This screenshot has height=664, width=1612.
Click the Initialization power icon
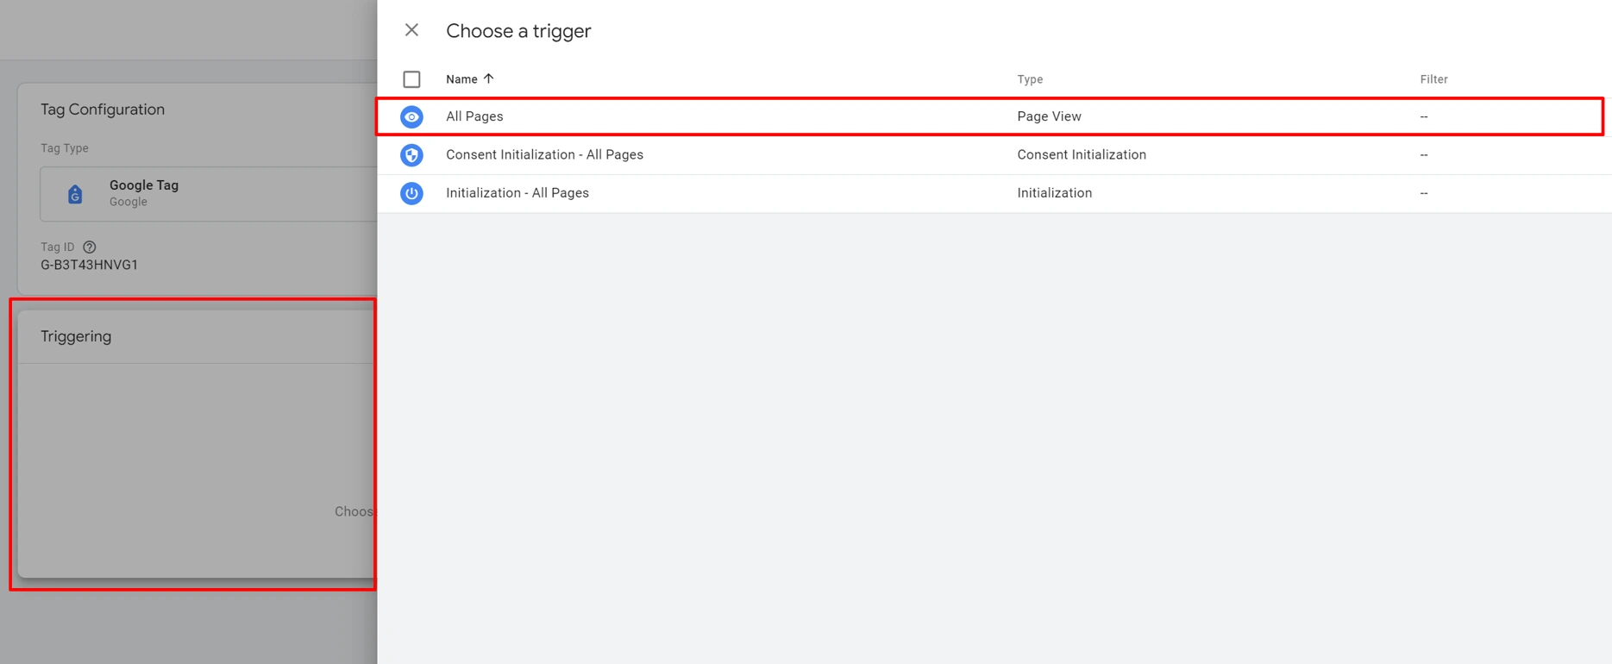click(x=411, y=193)
